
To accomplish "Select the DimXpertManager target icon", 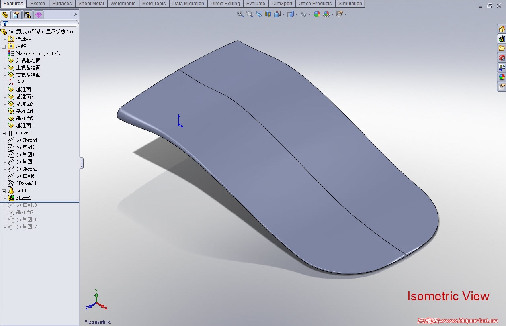I will 38,14.
